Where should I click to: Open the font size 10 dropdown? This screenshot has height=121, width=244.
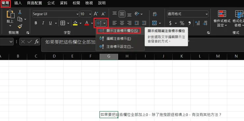[90, 14]
